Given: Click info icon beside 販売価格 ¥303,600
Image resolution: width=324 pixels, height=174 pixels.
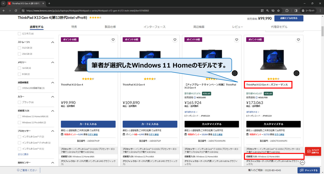Looking at the screenshot, I should [195, 97].
